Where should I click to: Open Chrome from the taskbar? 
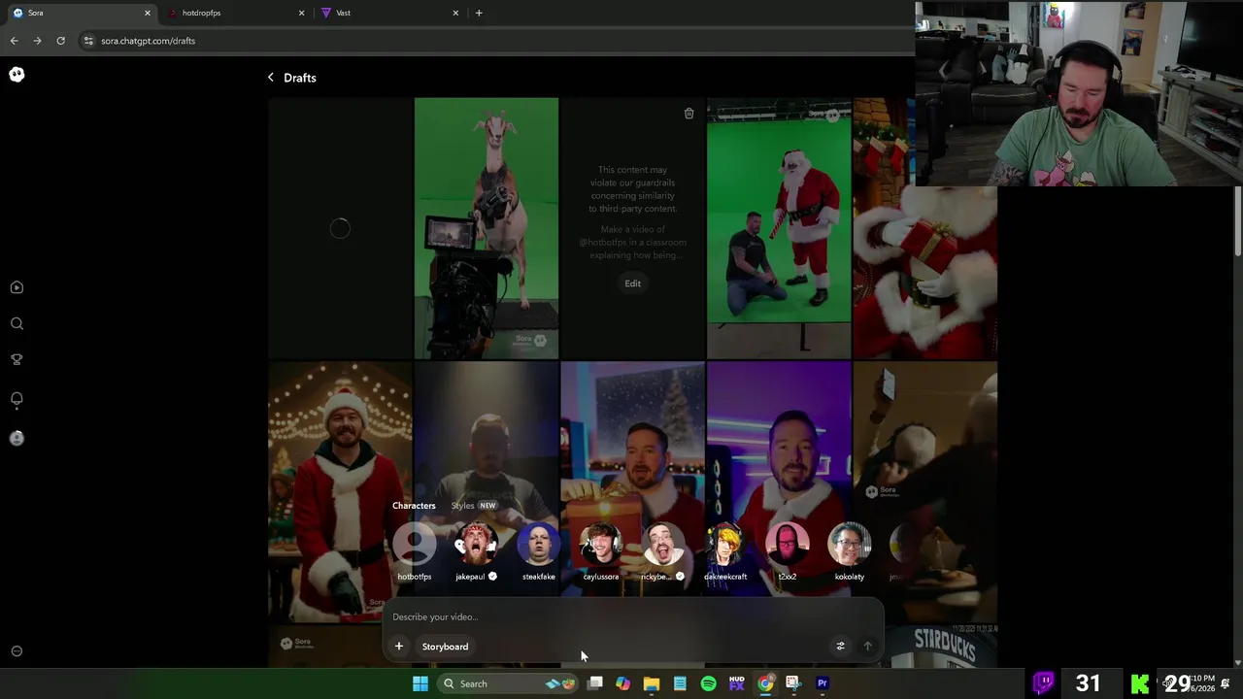(x=765, y=683)
